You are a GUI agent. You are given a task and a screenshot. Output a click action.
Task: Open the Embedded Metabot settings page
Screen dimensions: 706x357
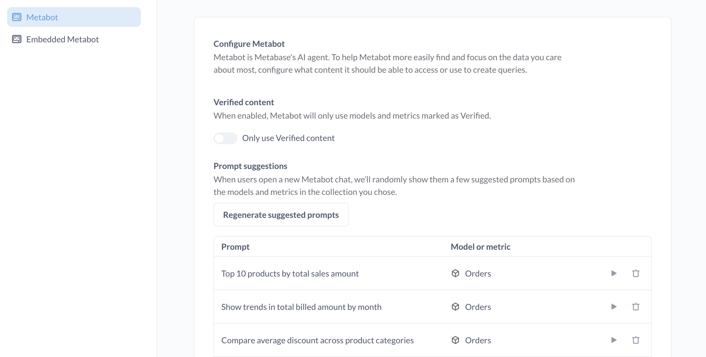point(62,39)
